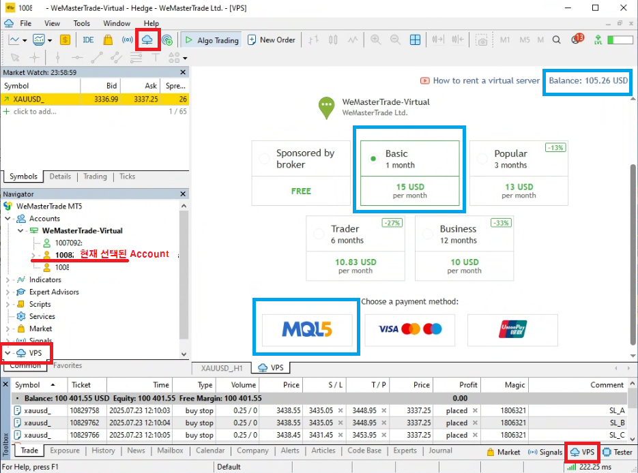Image resolution: width=638 pixels, height=473 pixels.
Task: Choose MQL5 payment method
Action: (307, 330)
